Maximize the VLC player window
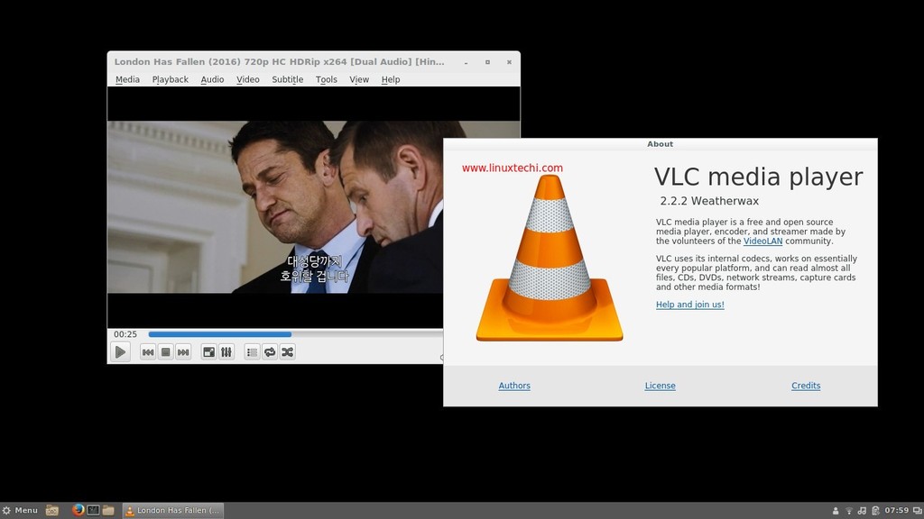The width and height of the screenshot is (924, 519). tap(487, 62)
